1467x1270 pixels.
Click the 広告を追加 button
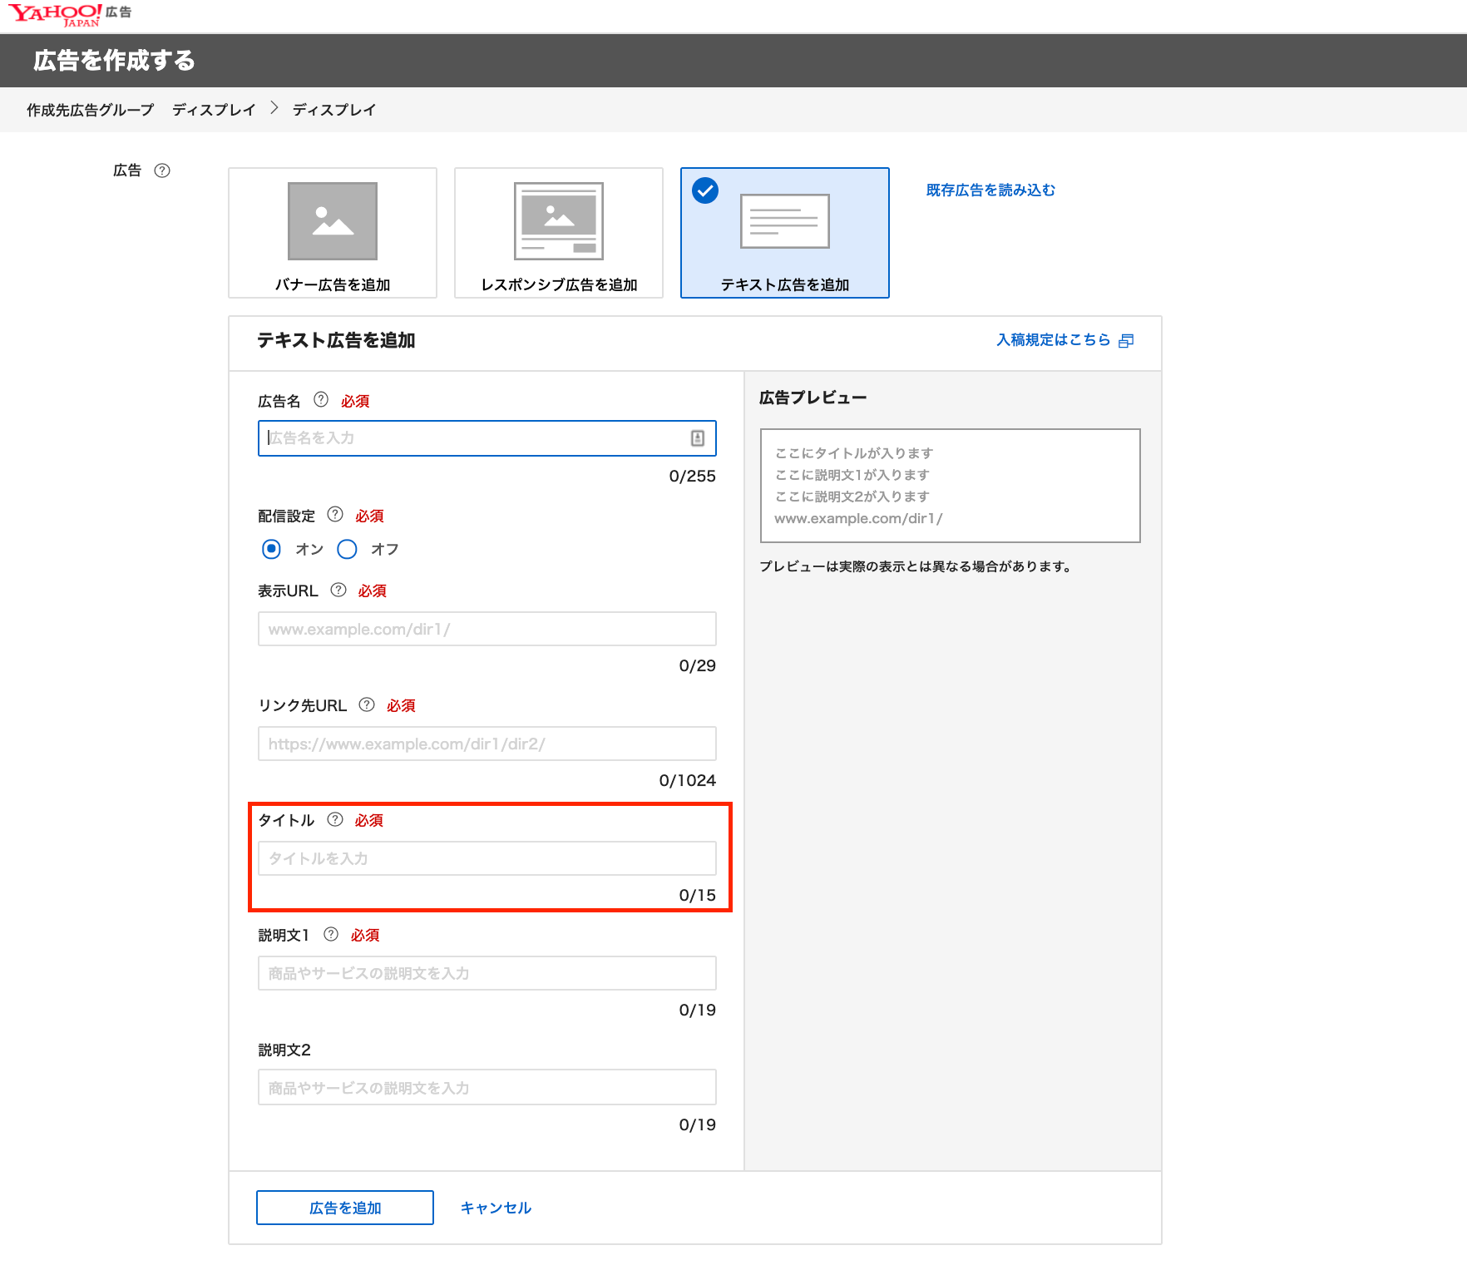345,1208
